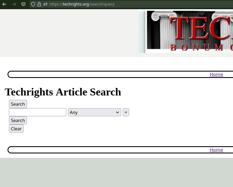This screenshot has height=187, width=233.
Task: Expand the "Any" field dropdown
Action: (94, 112)
